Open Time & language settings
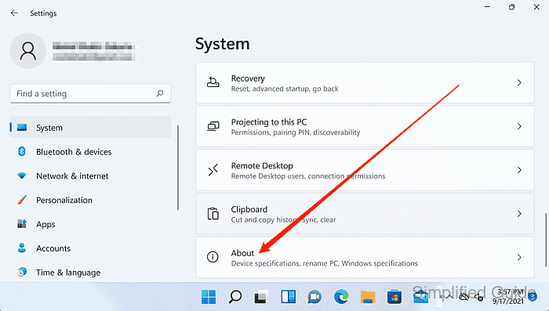The height and width of the screenshot is (311, 549). coord(90,272)
